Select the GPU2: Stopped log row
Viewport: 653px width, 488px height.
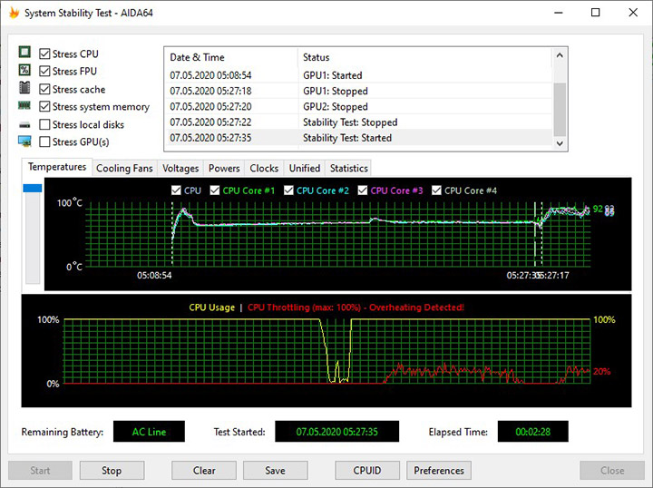click(358, 107)
